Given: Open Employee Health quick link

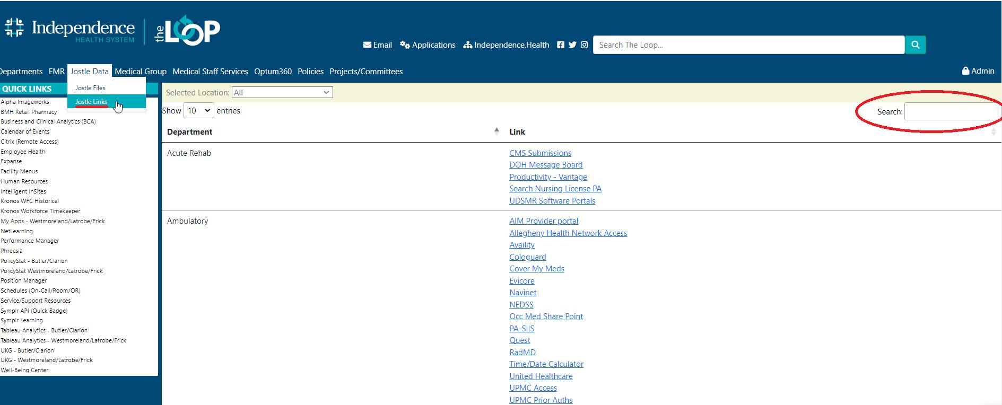Looking at the screenshot, I should (23, 152).
